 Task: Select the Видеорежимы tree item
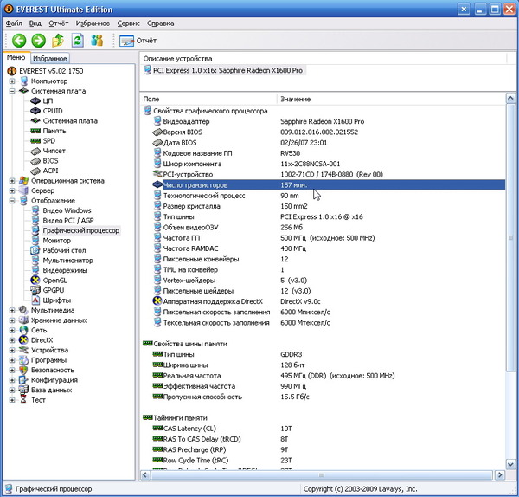tap(65, 270)
